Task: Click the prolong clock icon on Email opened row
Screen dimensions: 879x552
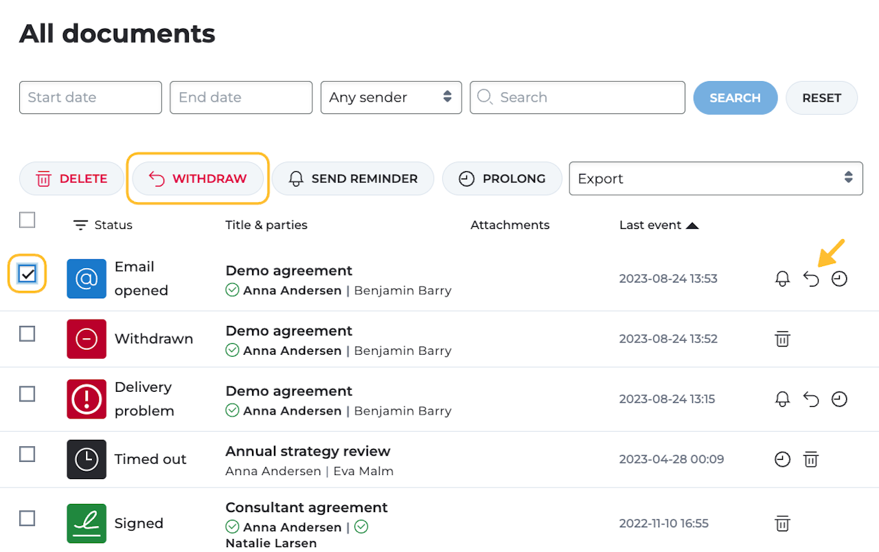Action: click(x=839, y=279)
